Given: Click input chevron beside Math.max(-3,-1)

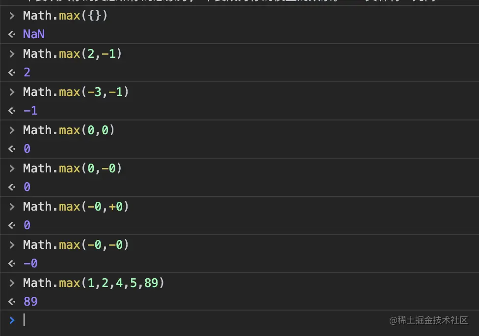Looking at the screenshot, I should (12, 92).
